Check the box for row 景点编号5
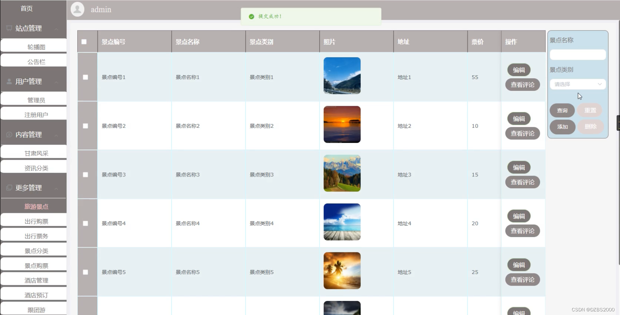620x315 pixels. 86,272
